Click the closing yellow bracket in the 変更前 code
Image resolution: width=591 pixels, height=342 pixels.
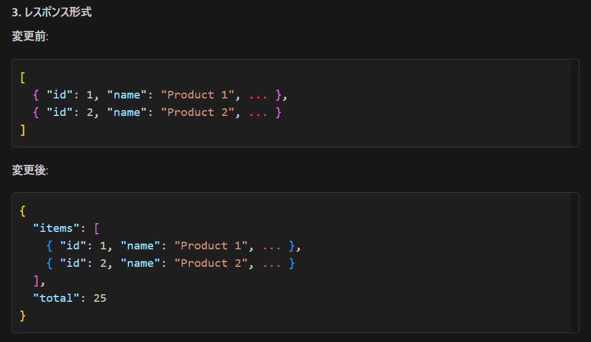[23, 130]
